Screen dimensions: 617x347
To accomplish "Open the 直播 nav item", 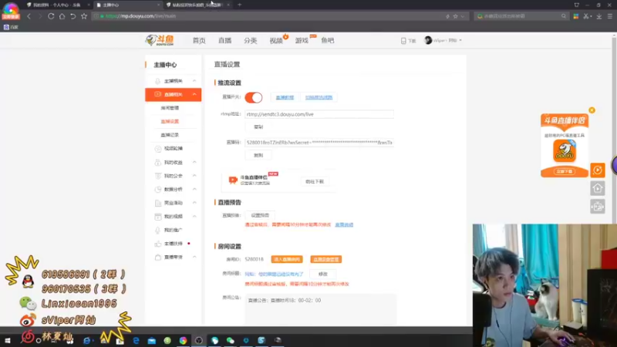I will 224,41.
